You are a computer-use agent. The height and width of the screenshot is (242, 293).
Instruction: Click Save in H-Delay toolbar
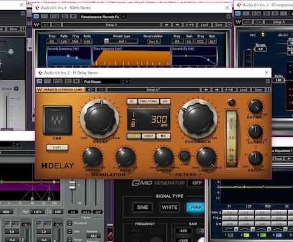pyautogui.click(x=258, y=90)
